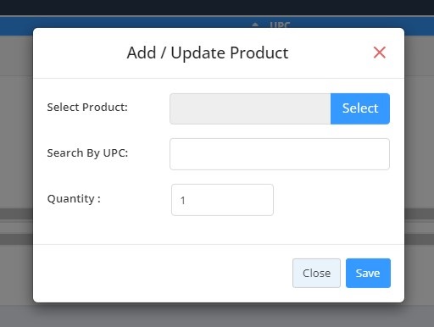Image resolution: width=434 pixels, height=327 pixels.
Task: Click the Select Product label
Action: click(x=87, y=108)
